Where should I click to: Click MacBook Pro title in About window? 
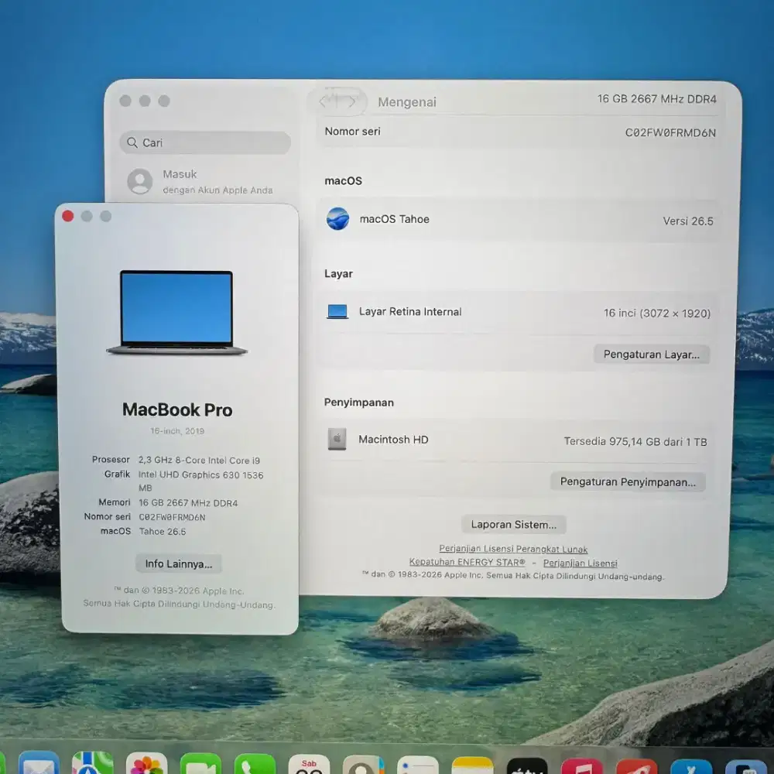click(177, 409)
